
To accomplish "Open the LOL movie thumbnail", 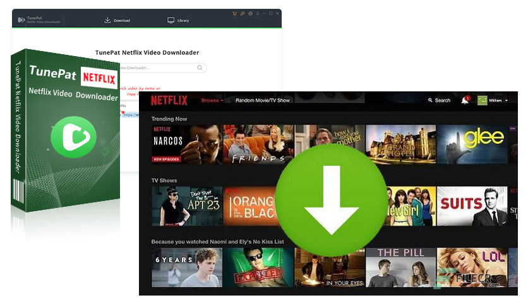I will pyautogui.click(x=472, y=267).
